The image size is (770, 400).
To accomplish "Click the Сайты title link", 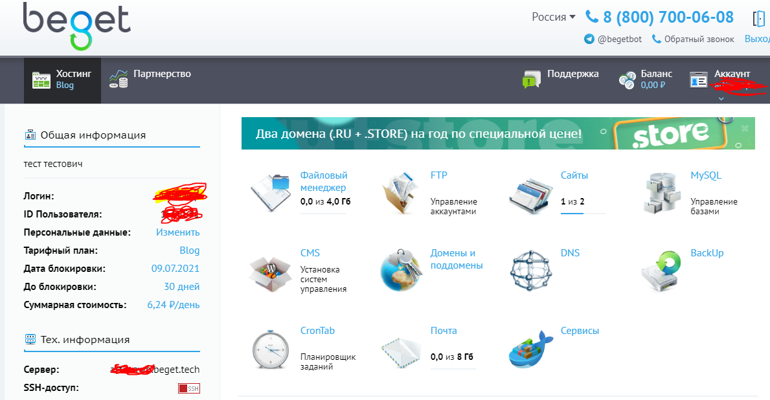I will point(574,175).
